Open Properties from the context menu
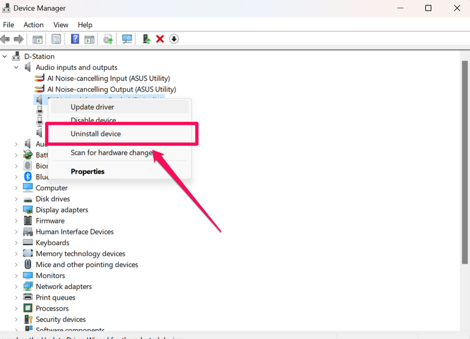The height and width of the screenshot is (339, 470). (88, 172)
